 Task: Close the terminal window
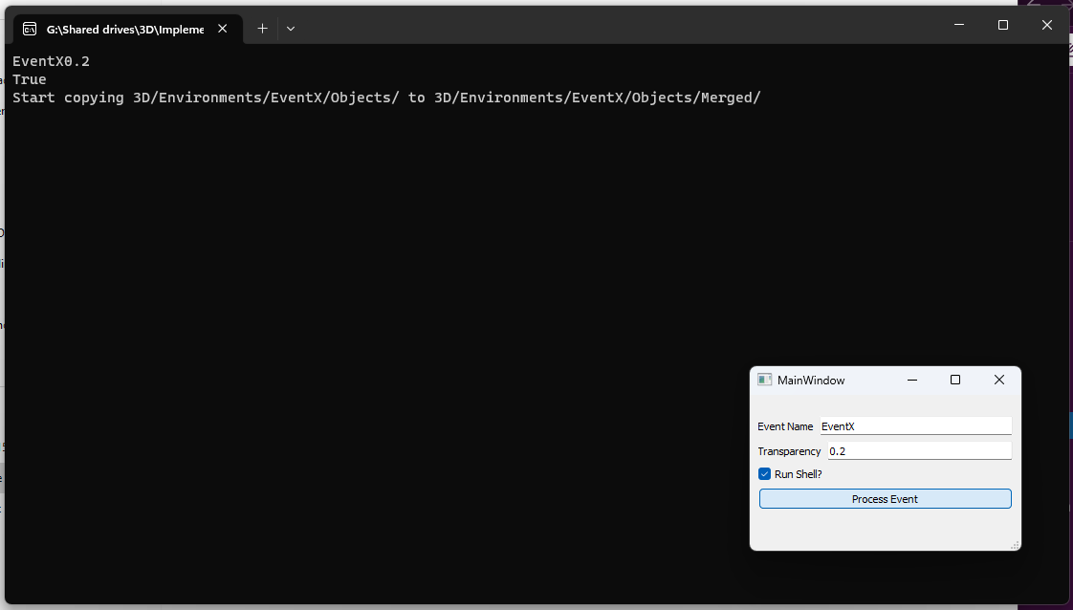pyautogui.click(x=1047, y=25)
